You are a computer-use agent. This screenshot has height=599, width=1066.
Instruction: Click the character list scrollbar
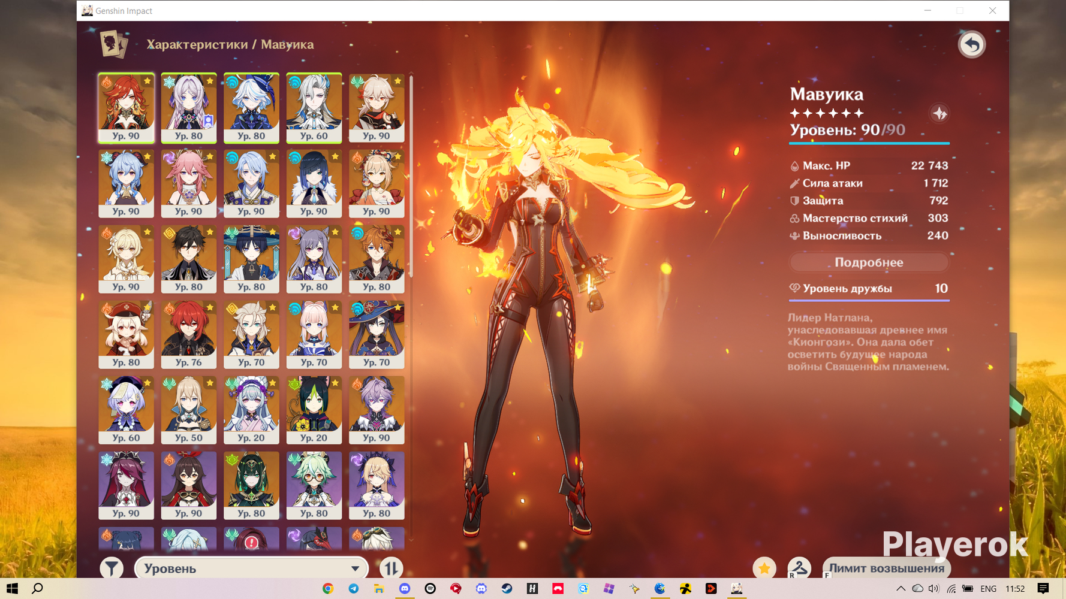click(x=411, y=177)
